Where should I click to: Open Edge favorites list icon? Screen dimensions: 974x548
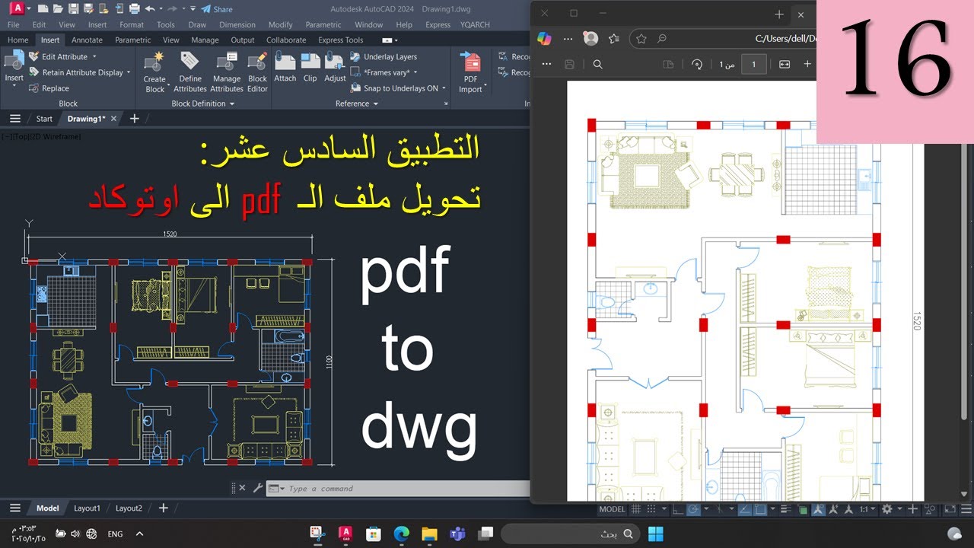[x=613, y=39]
